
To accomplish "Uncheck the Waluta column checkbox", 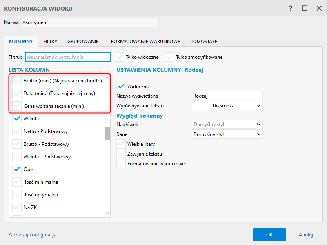I will (x=17, y=119).
